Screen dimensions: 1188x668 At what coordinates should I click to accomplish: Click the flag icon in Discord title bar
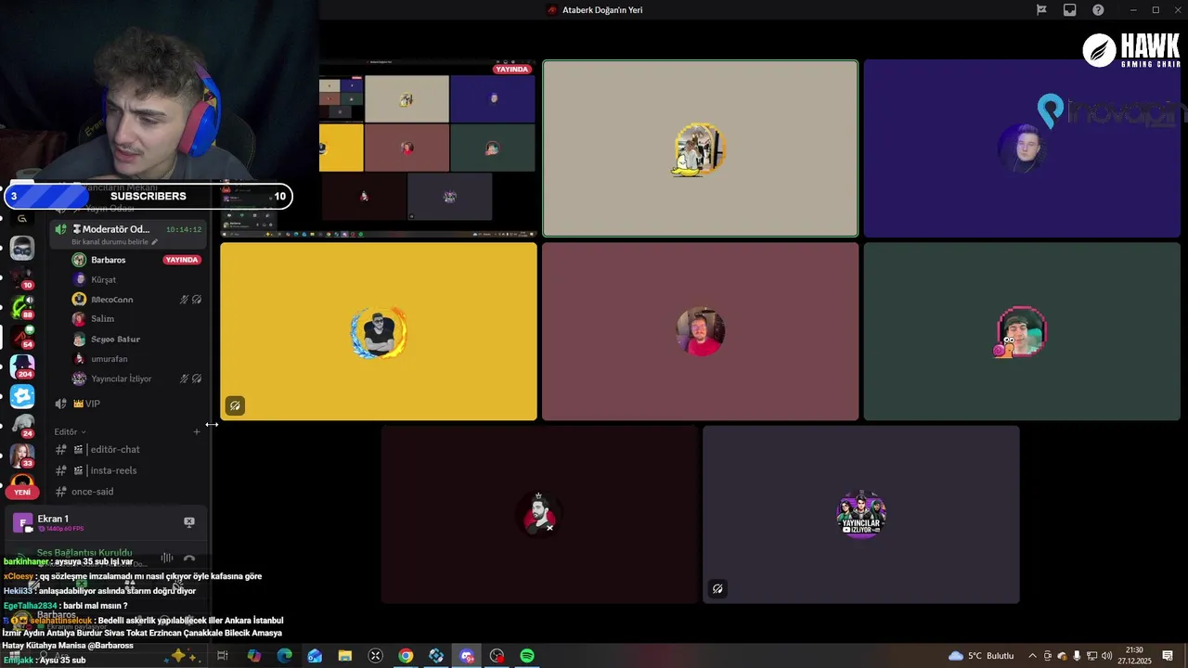pyautogui.click(x=1041, y=10)
